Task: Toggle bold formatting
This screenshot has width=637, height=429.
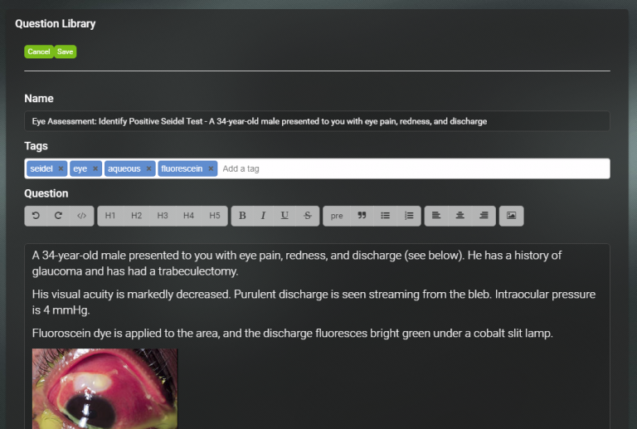Action: pos(242,216)
